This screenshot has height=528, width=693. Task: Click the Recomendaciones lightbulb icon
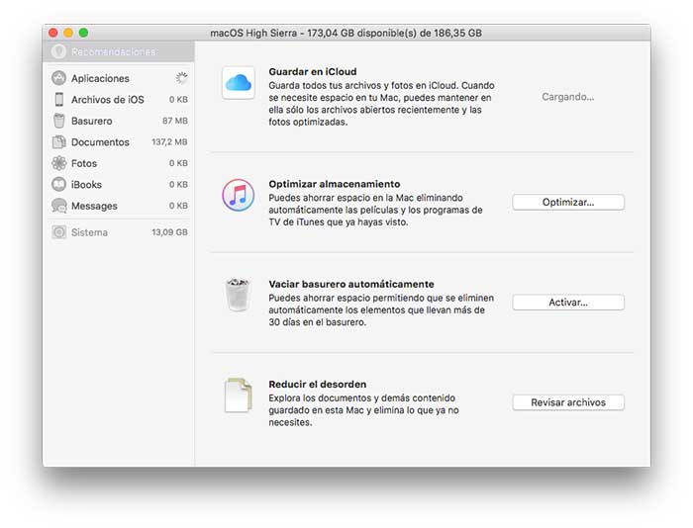click(58, 51)
